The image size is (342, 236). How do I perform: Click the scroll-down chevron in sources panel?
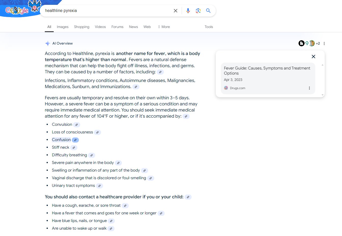[x=322, y=94]
